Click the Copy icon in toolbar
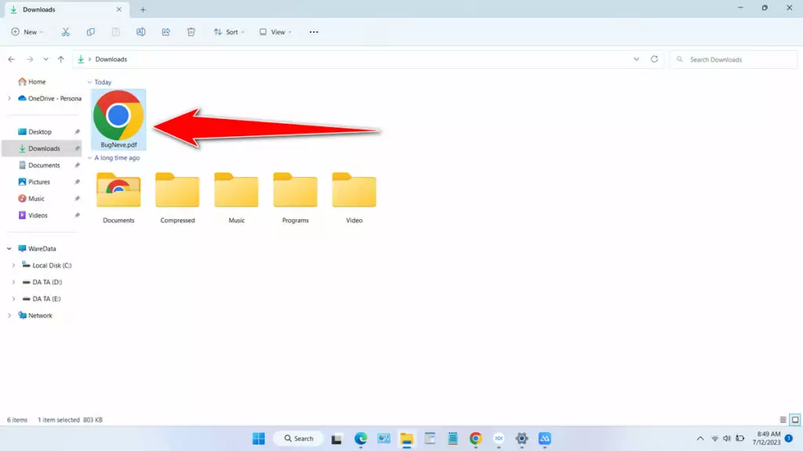This screenshot has height=451, width=803. [x=91, y=31]
